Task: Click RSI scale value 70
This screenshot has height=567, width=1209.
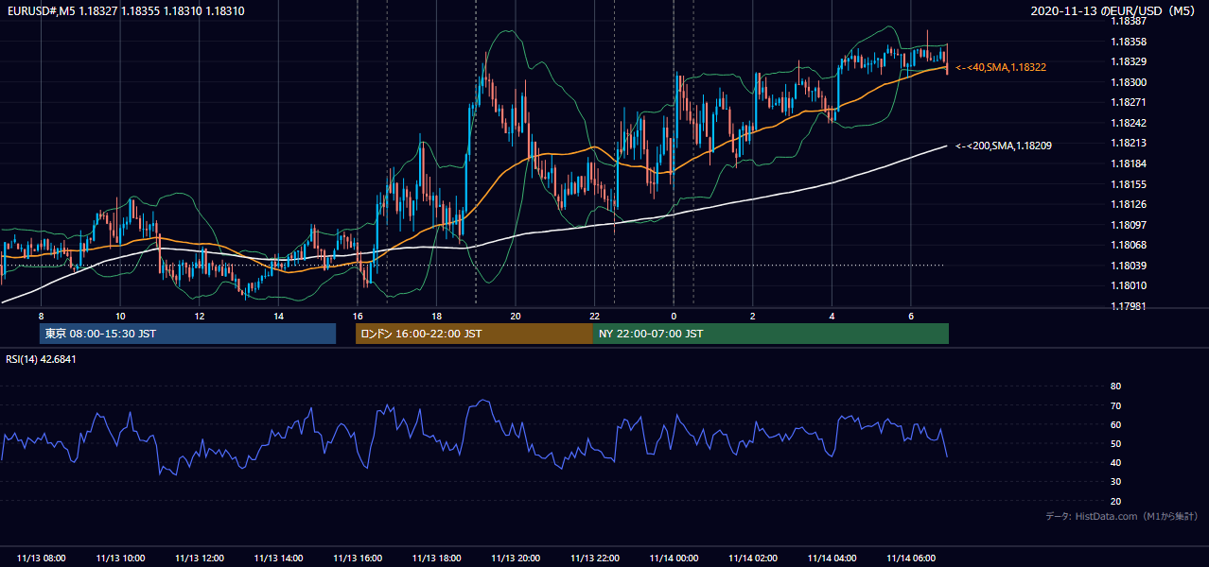Action: [x=1115, y=405]
